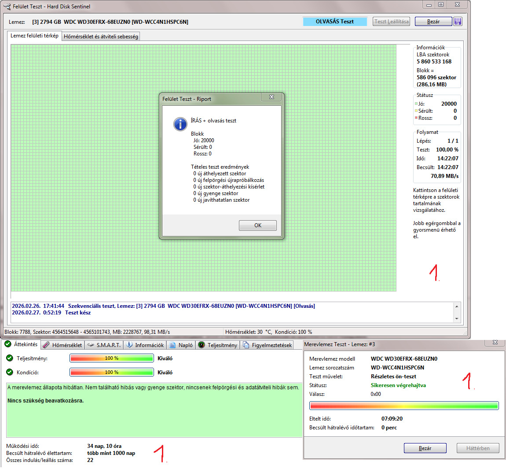
Task: Click Bezár in the Felület Teszt window
Action: [433, 22]
